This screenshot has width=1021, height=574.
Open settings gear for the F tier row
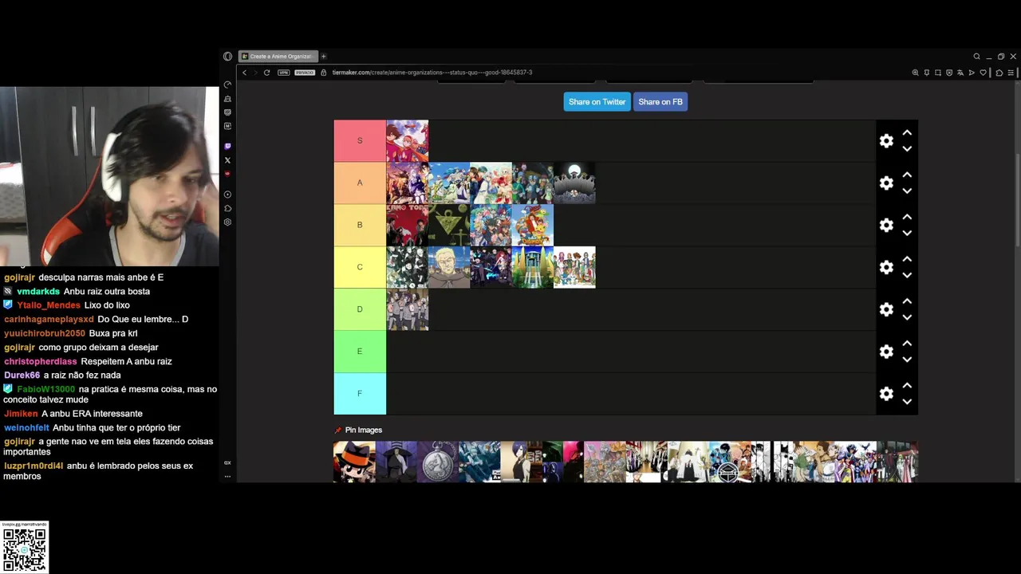[886, 394]
